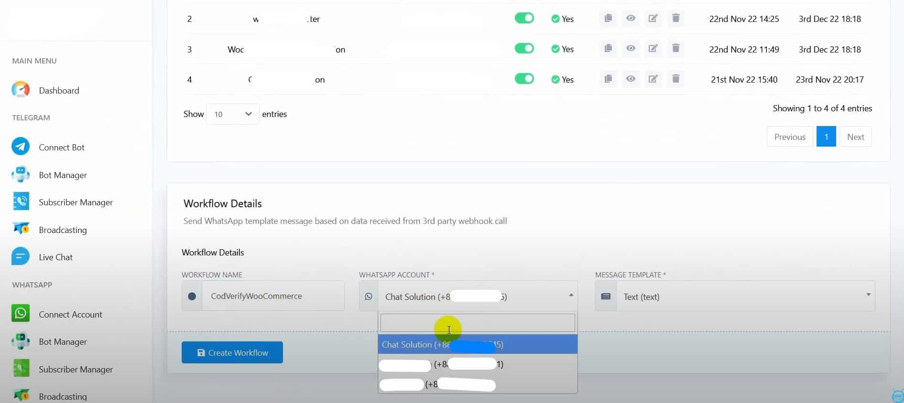
Task: Click the delete trash icon in row 4
Action: point(675,79)
